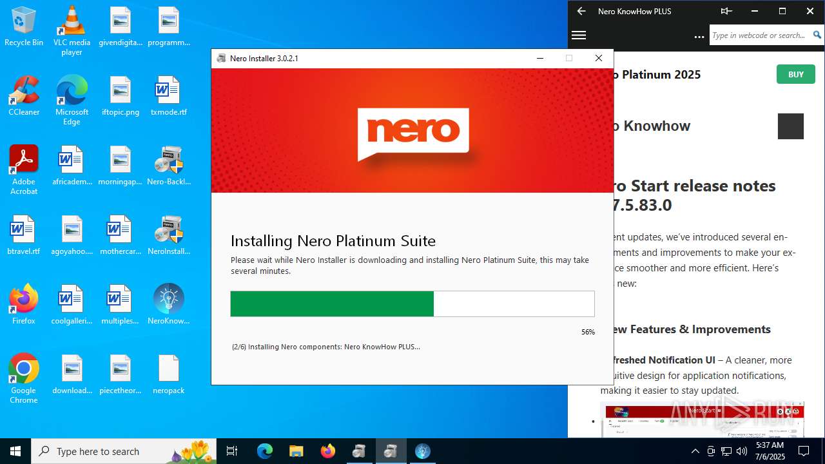825x464 pixels.
Task: Open Firefox from the taskbar
Action: pos(328,451)
